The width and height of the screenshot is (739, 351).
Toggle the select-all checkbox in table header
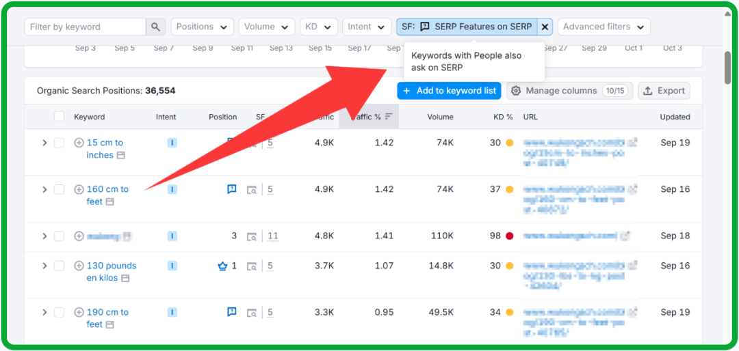(x=60, y=117)
